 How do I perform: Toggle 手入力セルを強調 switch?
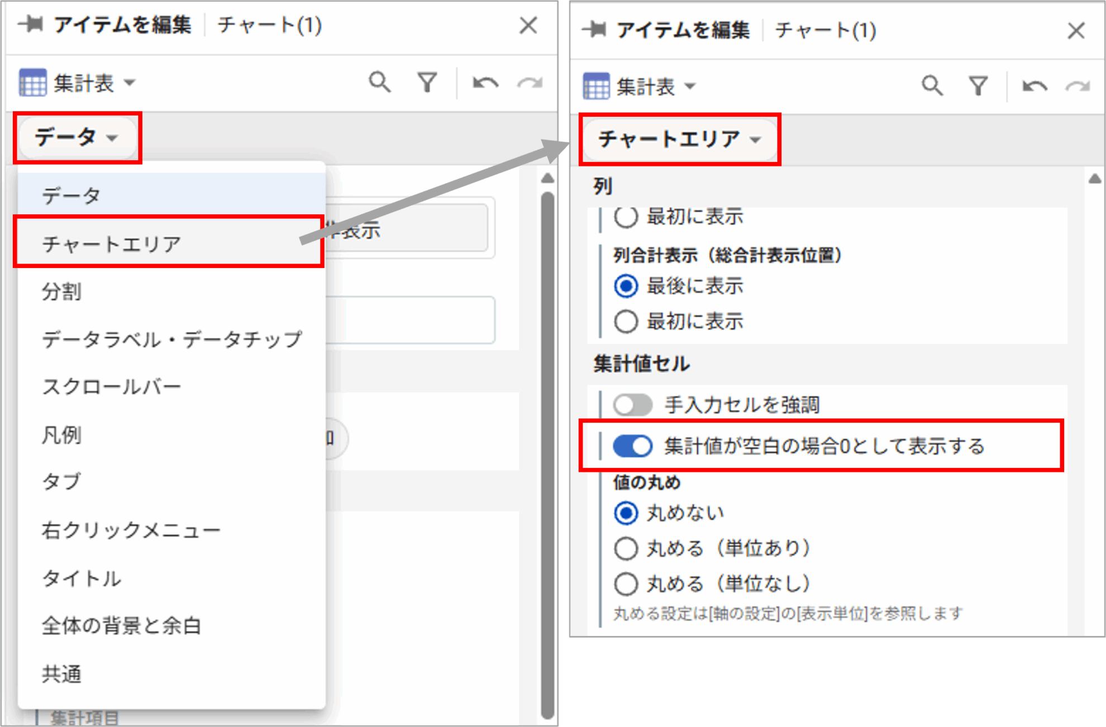632,405
